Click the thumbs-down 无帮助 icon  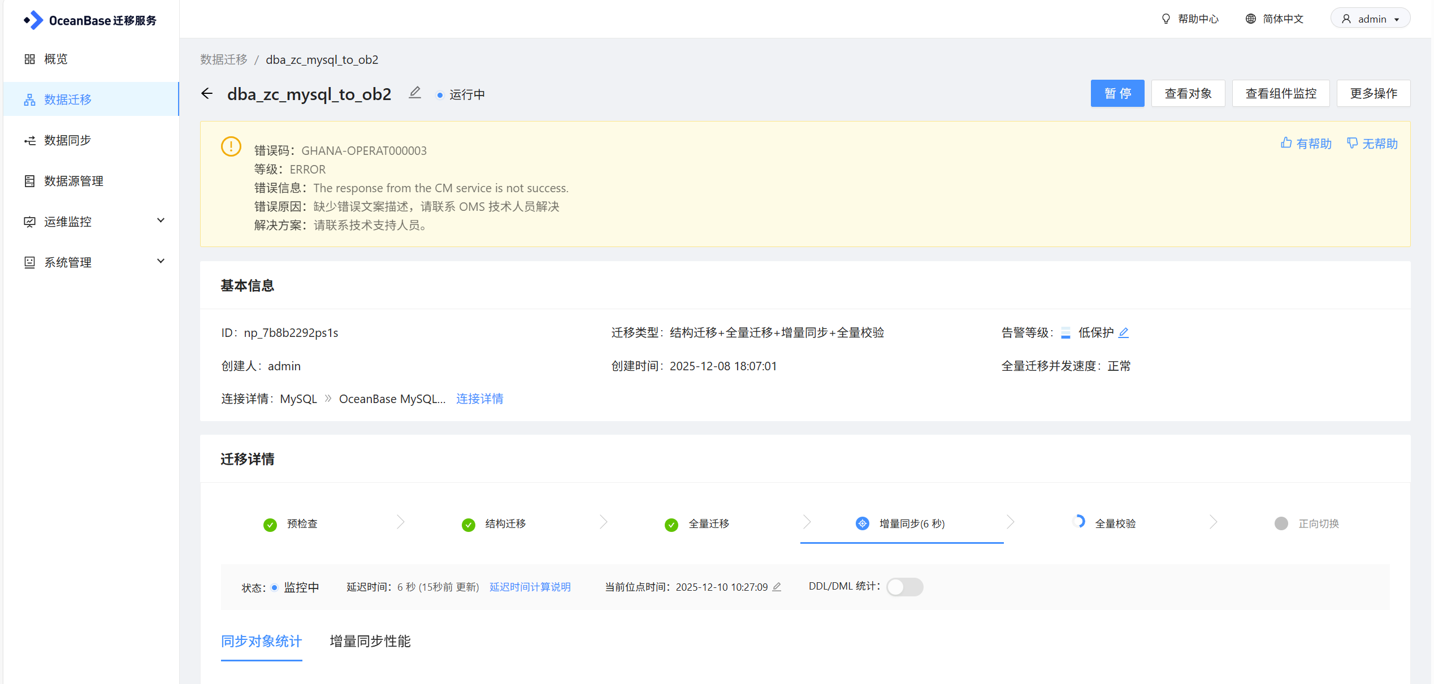tap(1352, 143)
